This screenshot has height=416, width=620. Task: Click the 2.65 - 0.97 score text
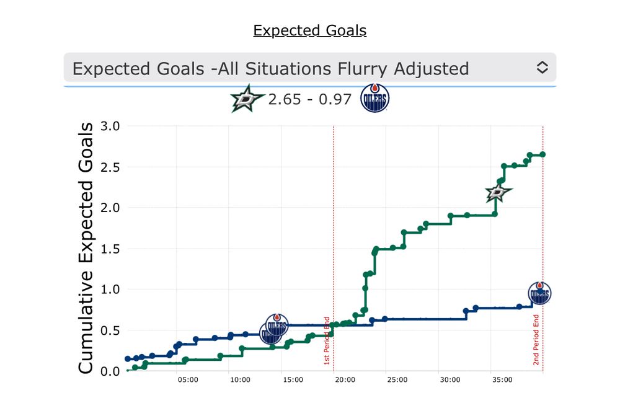pos(310,100)
